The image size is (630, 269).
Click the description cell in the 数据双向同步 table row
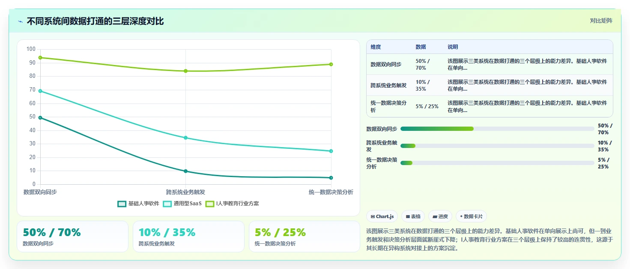[527, 64]
